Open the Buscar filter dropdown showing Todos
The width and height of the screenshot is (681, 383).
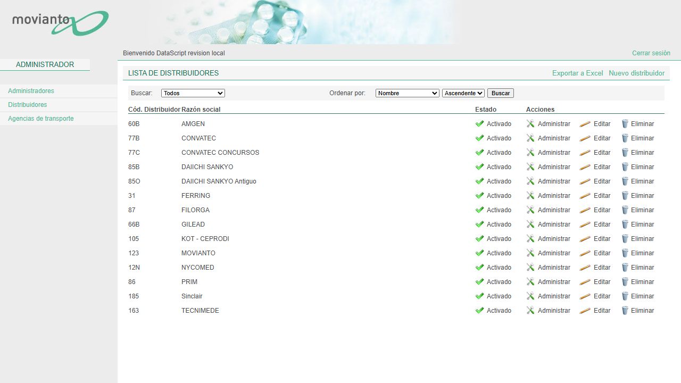click(193, 93)
